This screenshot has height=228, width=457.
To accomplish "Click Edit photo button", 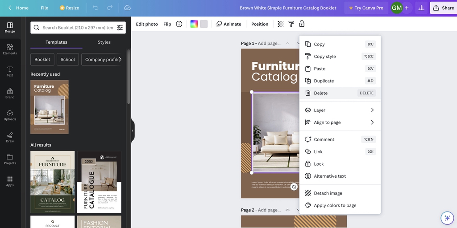I will pos(147,24).
